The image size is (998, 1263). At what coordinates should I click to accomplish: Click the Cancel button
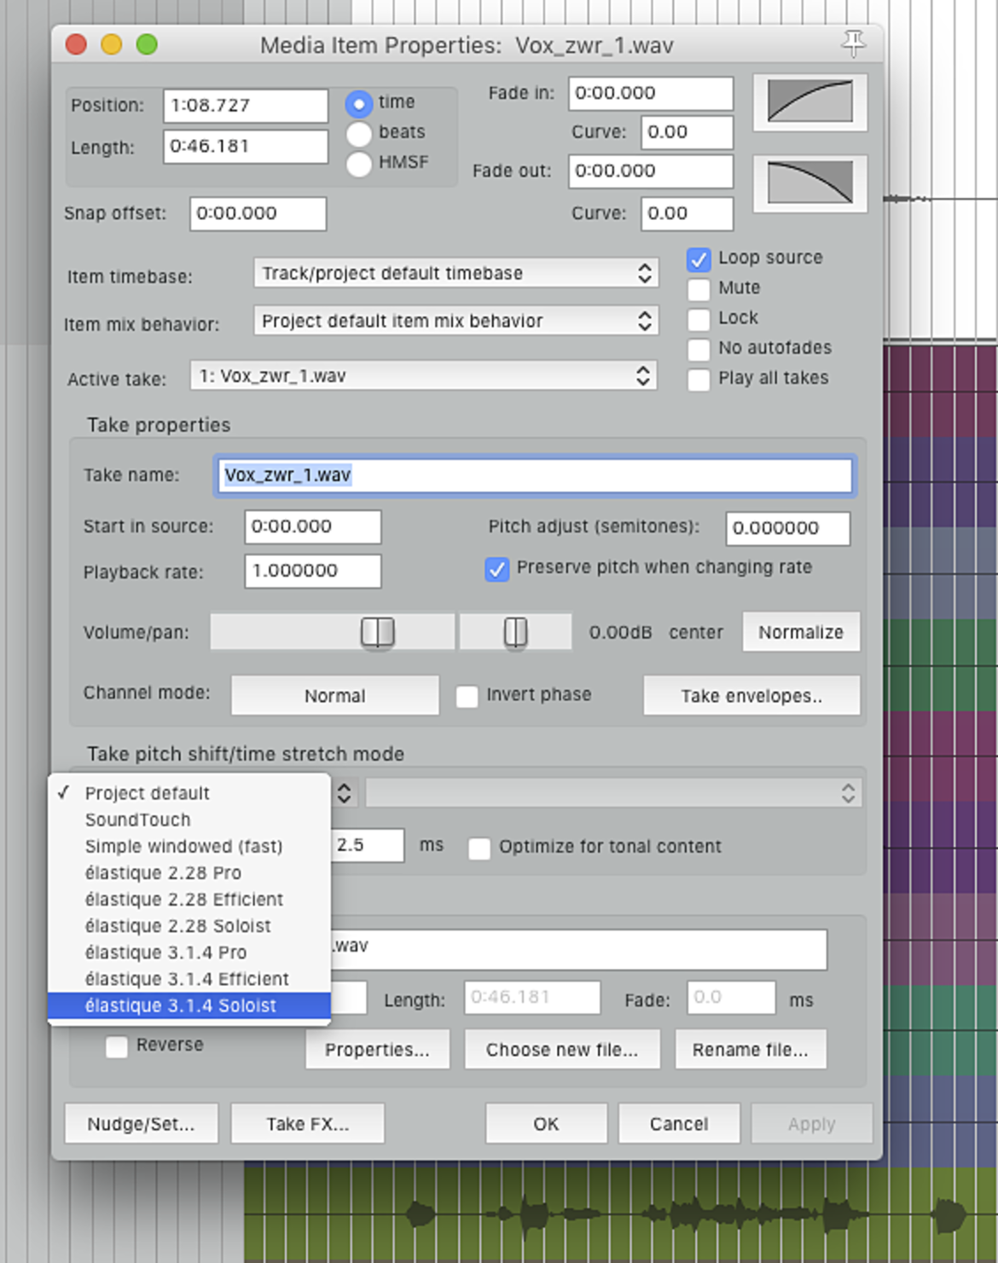(x=679, y=1124)
